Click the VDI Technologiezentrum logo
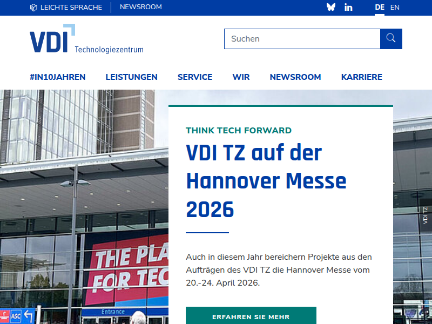This screenshot has height=324, width=432. [x=86, y=39]
